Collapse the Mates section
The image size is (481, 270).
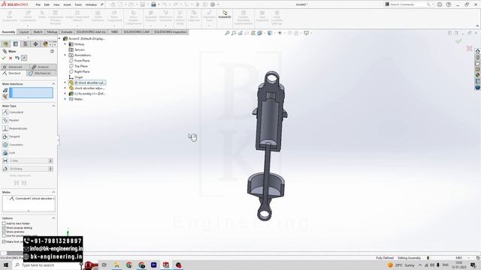tap(53, 192)
